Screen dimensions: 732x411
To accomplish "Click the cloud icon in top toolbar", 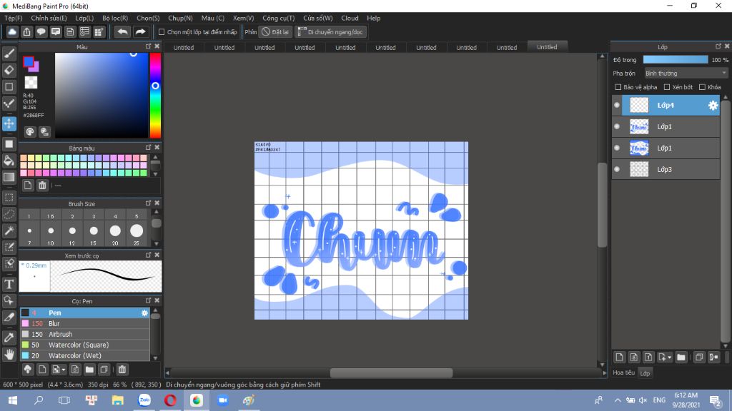I will [12, 31].
